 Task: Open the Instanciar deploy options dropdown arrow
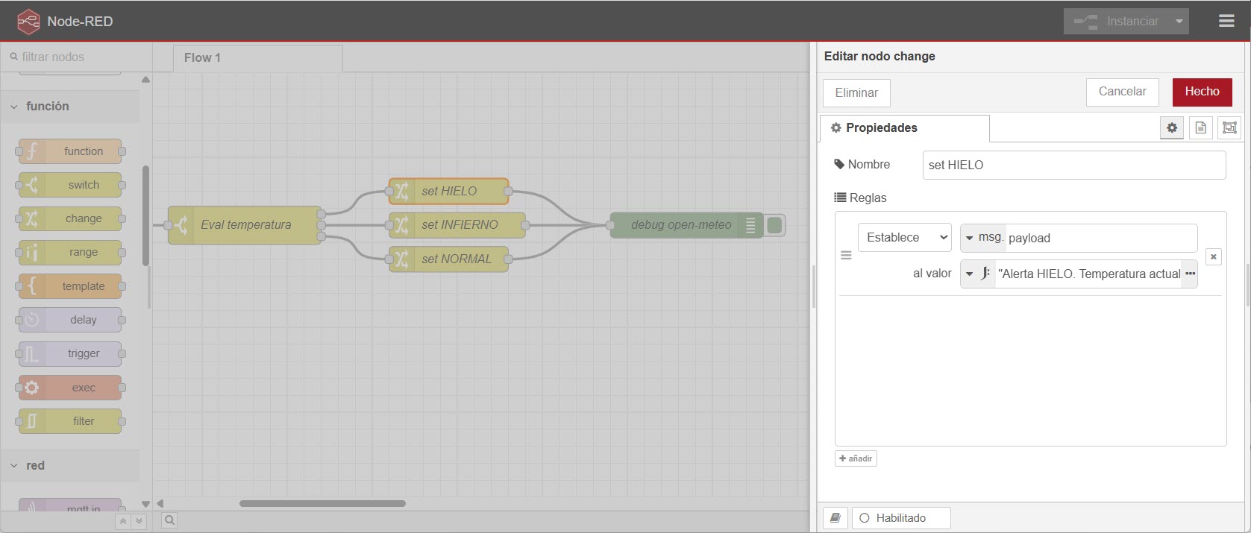(x=1179, y=21)
